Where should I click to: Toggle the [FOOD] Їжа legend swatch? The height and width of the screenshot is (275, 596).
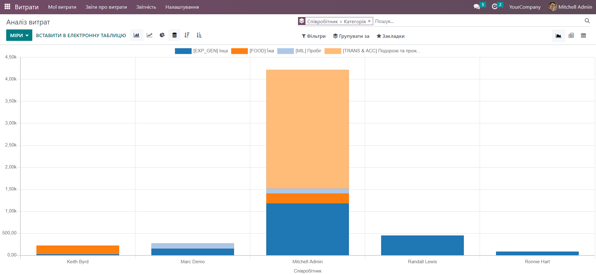(239, 51)
